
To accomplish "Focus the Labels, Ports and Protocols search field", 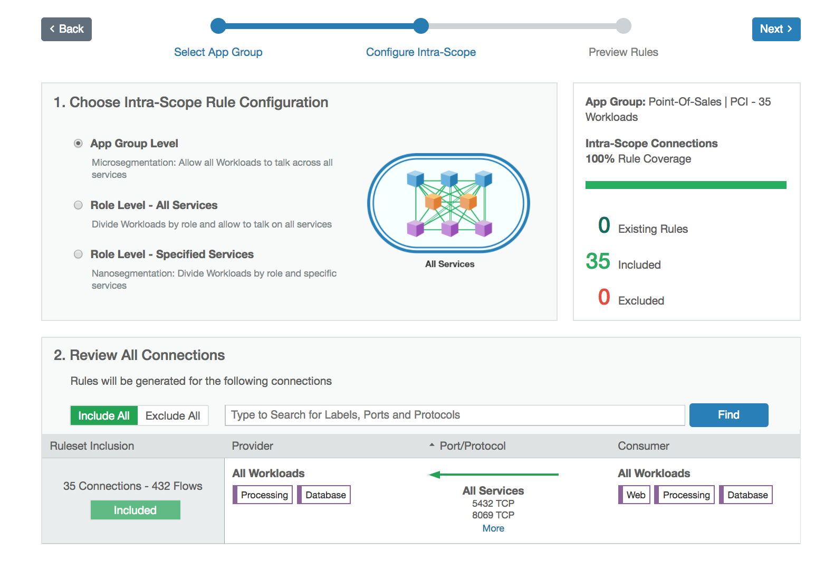I will coord(455,415).
